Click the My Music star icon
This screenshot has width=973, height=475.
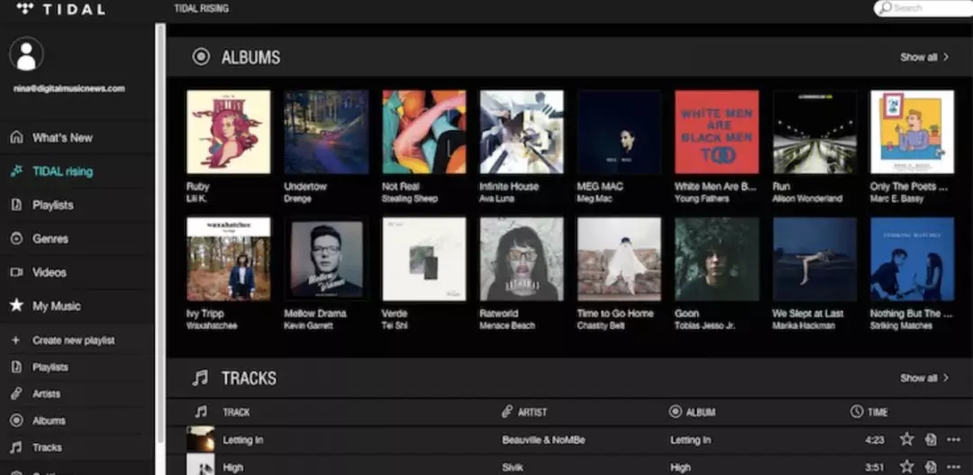(17, 305)
